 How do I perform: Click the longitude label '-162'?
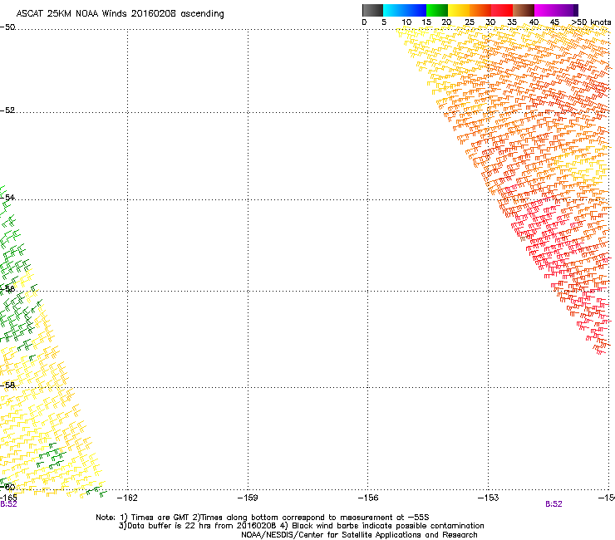[127, 498]
